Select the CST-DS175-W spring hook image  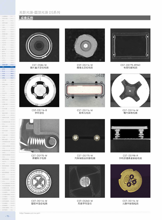click(x=39, y=136)
